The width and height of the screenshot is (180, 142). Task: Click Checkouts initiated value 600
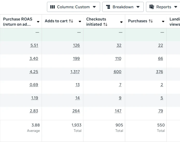point(117,72)
